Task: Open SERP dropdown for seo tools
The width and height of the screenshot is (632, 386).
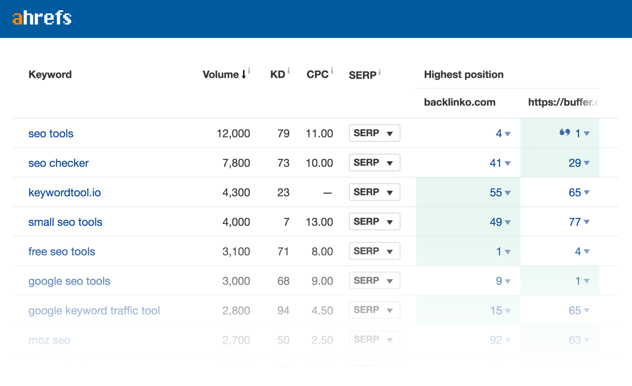Action: pyautogui.click(x=374, y=133)
